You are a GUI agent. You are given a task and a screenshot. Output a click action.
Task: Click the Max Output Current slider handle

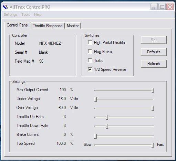(153, 90)
